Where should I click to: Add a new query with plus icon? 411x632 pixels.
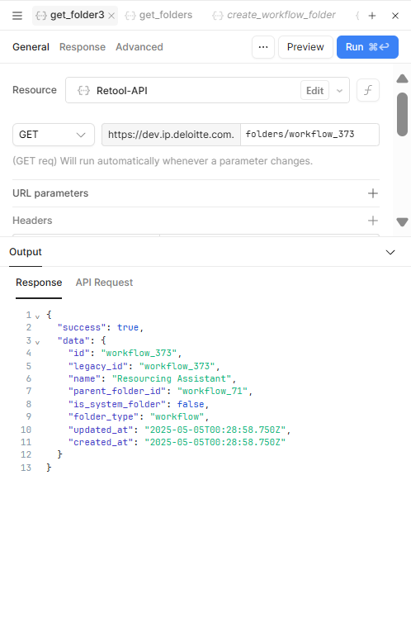(372, 16)
